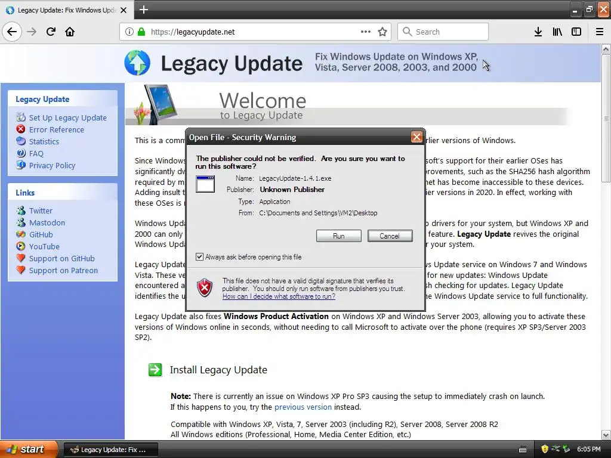Click the page scrollbar up arrow
The height and width of the screenshot is (458, 611).
coord(606,49)
